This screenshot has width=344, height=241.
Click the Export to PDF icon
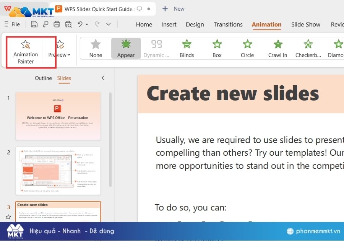pos(45,24)
